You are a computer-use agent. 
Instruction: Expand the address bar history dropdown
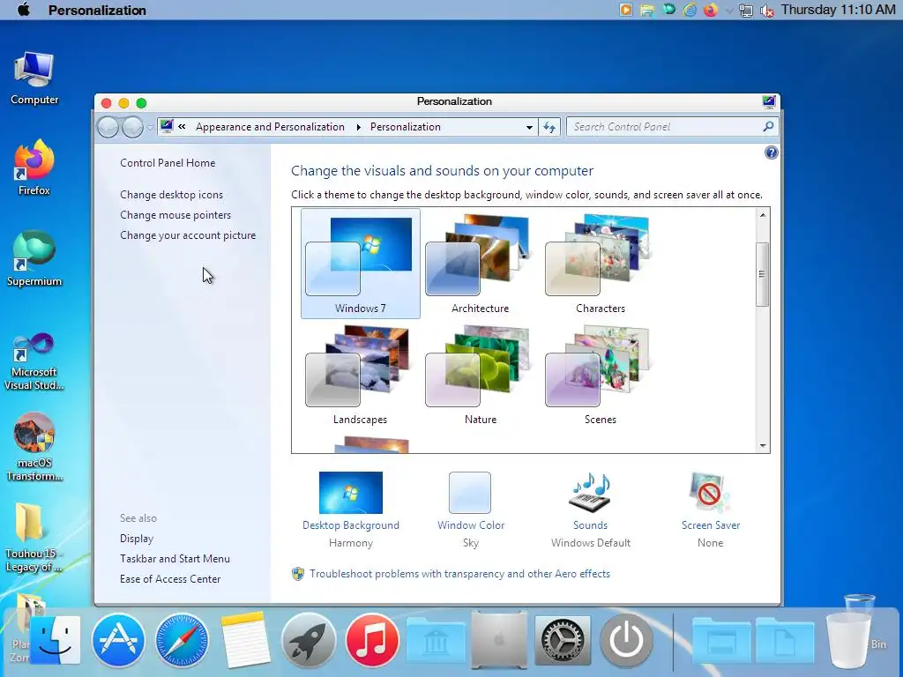pyautogui.click(x=529, y=127)
